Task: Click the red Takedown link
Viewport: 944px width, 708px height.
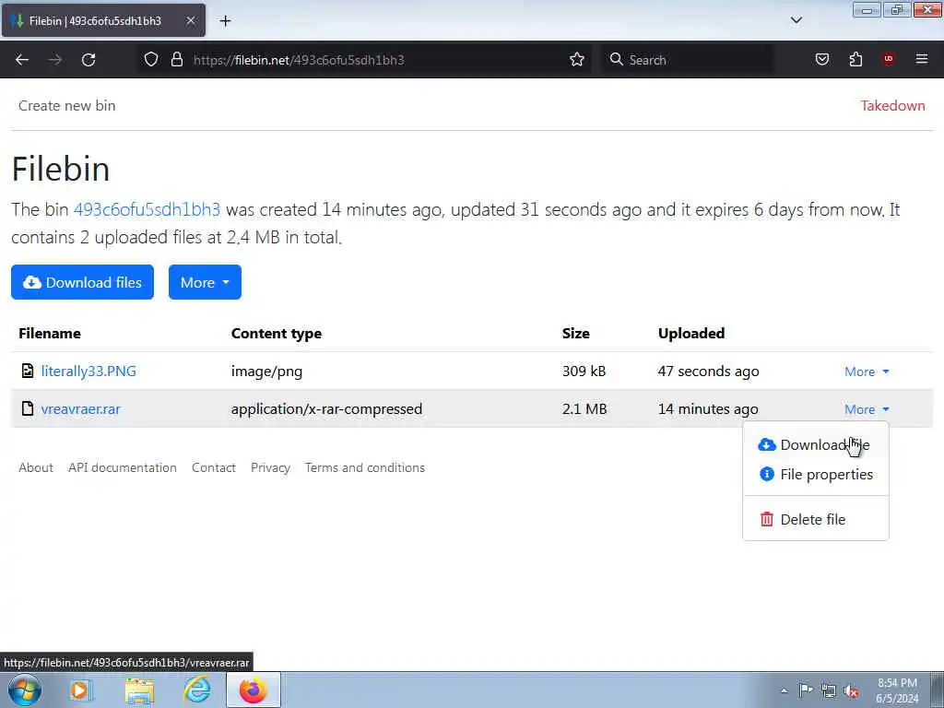Action: coord(892,105)
